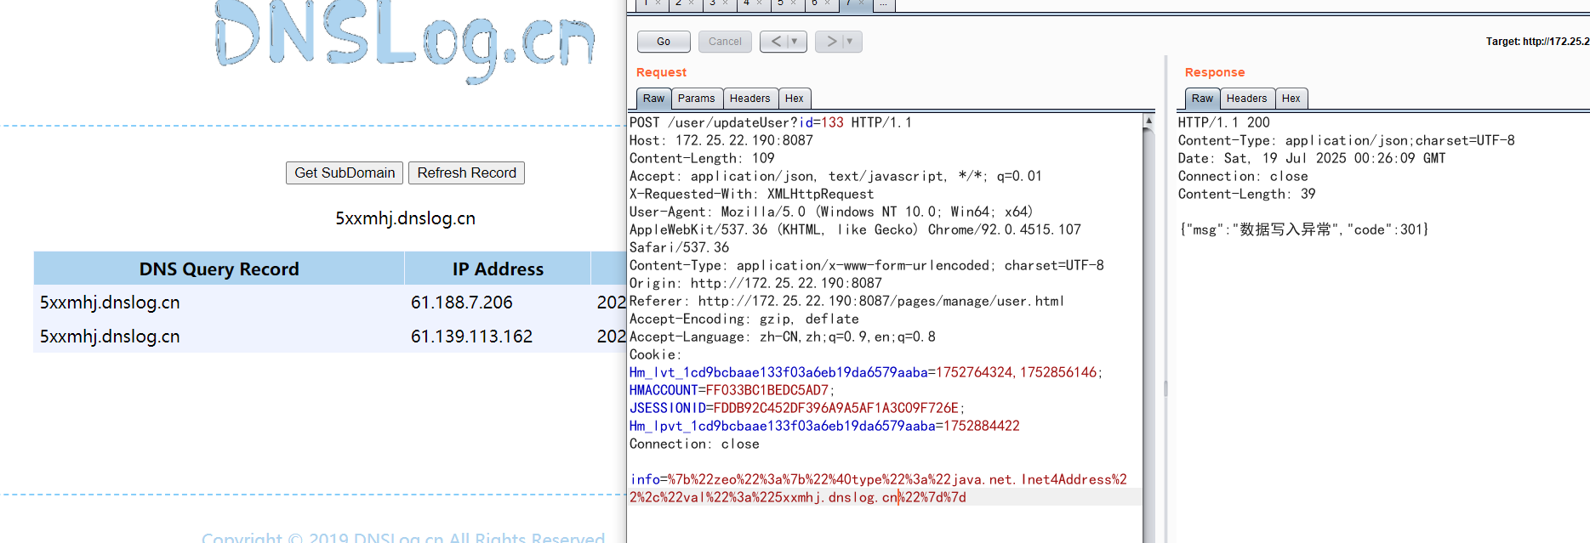Select the Request Raw tab

click(x=653, y=99)
